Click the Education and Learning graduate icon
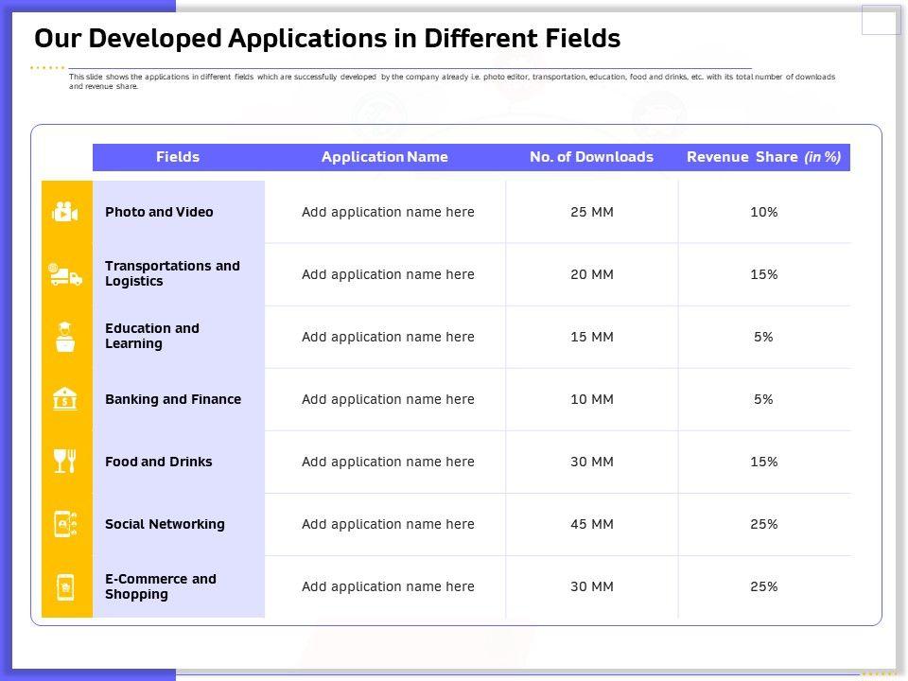Image resolution: width=908 pixels, height=681 pixels. pyautogui.click(x=64, y=337)
